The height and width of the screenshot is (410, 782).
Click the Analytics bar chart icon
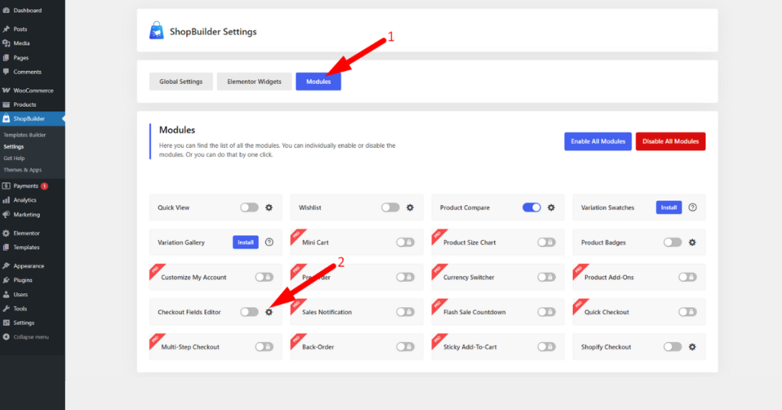tap(6, 200)
